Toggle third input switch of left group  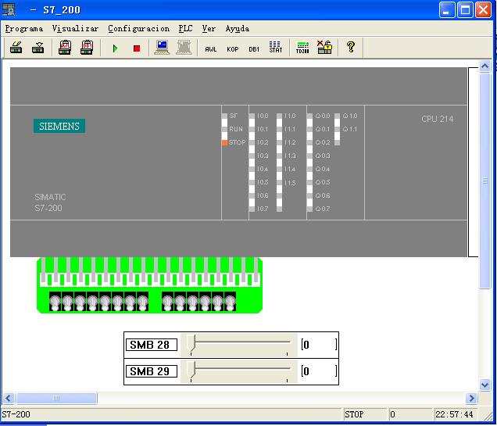80,302
